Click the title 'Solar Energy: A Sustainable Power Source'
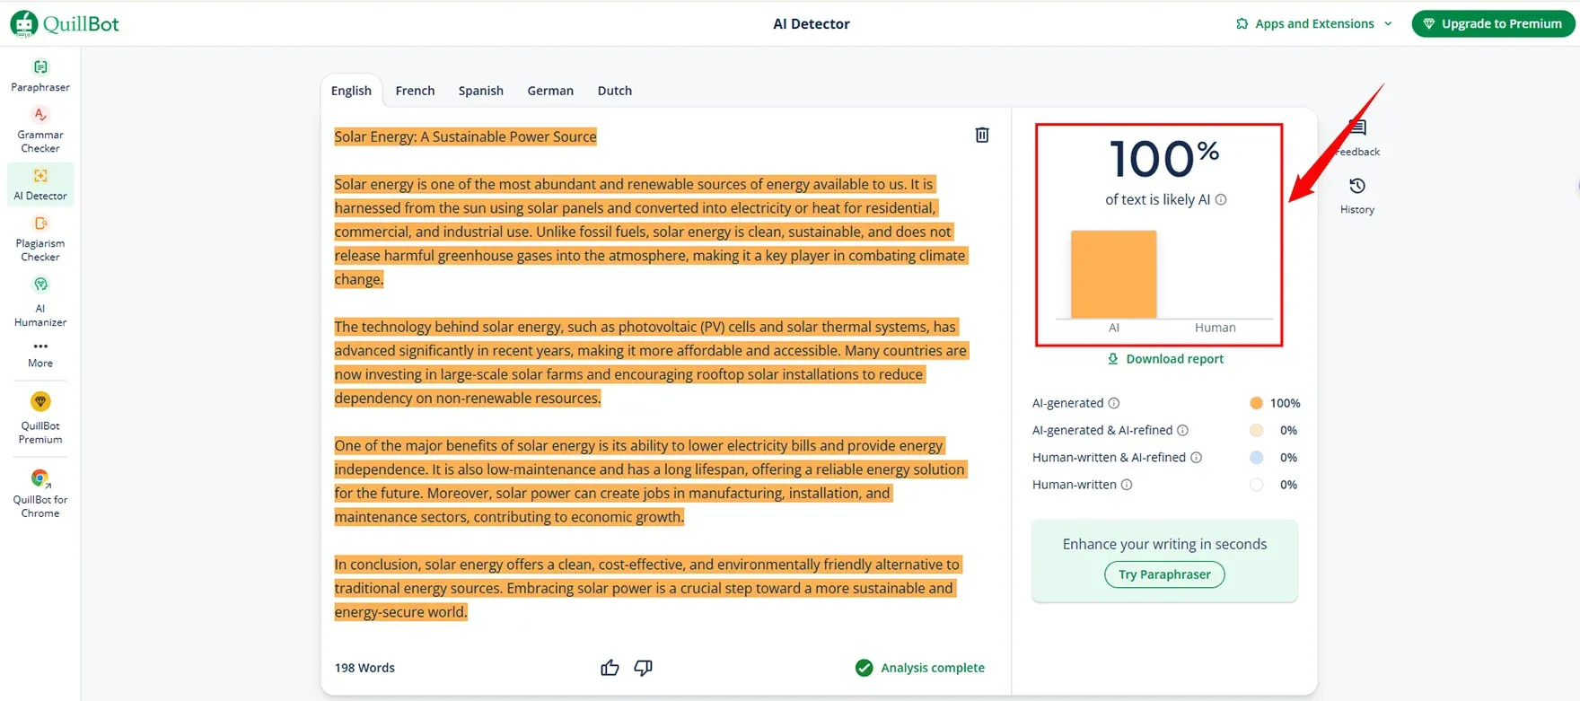 click(x=465, y=136)
